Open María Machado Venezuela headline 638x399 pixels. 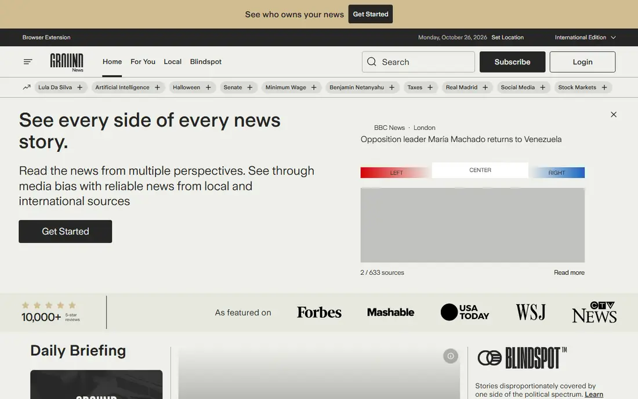[x=461, y=139]
